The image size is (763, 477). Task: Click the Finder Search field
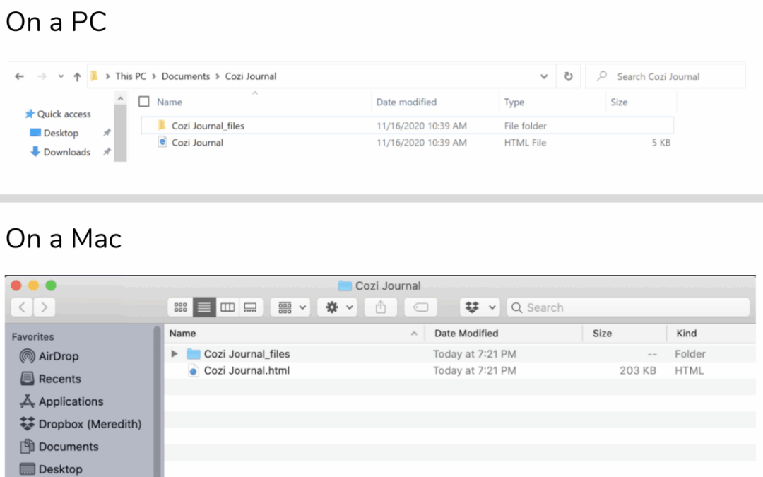(x=628, y=307)
